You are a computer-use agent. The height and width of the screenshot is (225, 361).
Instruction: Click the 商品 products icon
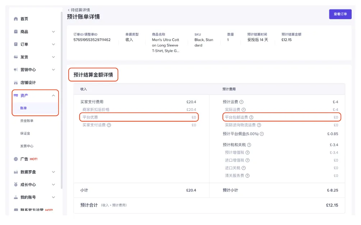[16, 32]
